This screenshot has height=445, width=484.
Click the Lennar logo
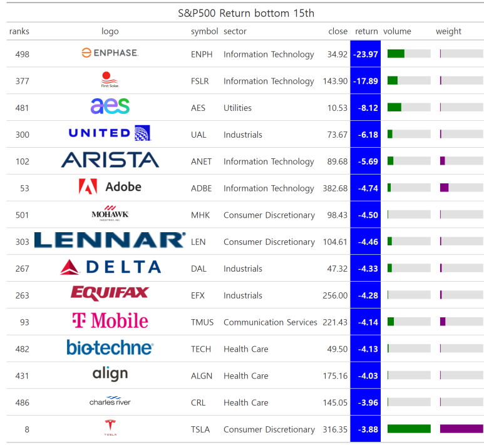(x=110, y=240)
